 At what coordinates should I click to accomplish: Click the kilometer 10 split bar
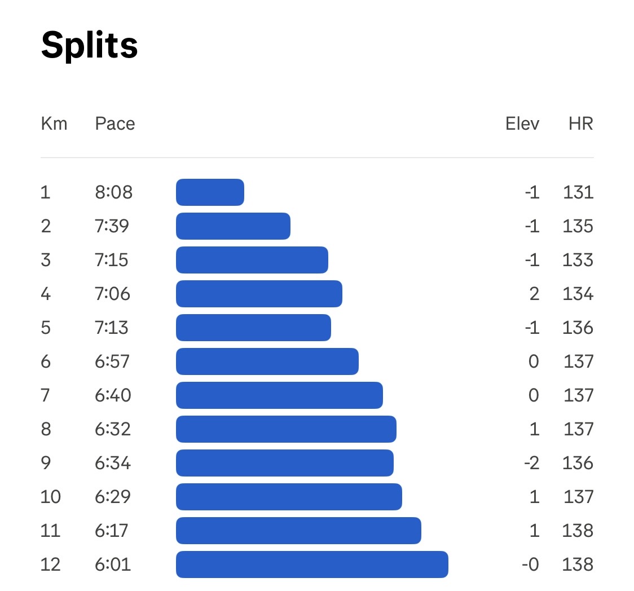289,497
